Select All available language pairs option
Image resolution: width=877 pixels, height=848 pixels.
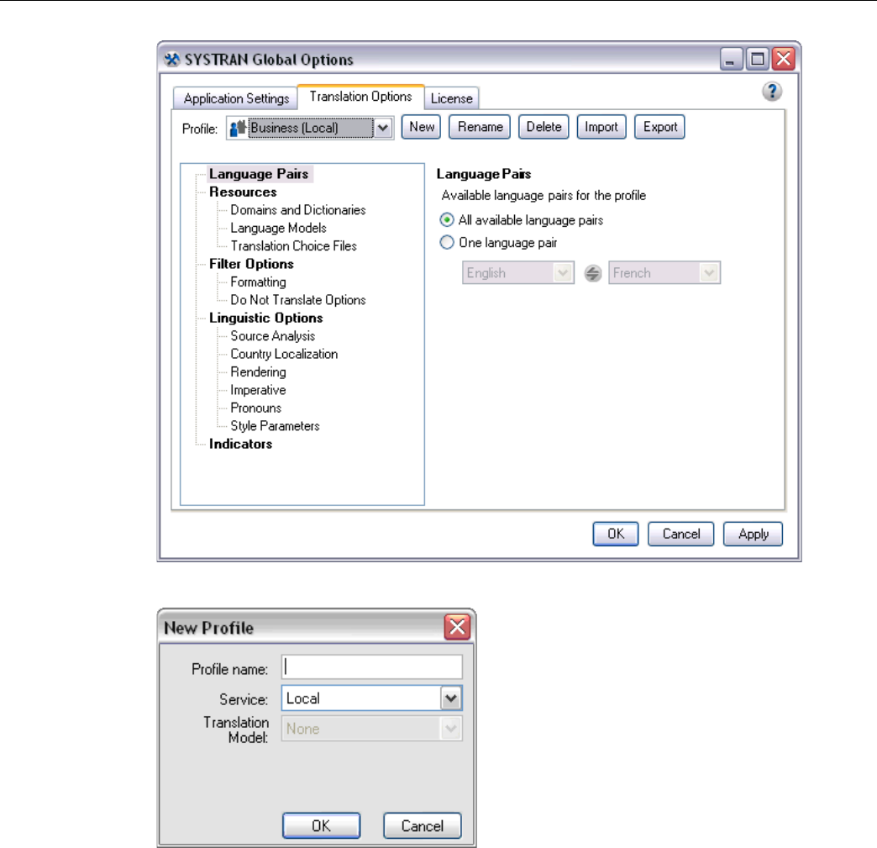446,220
